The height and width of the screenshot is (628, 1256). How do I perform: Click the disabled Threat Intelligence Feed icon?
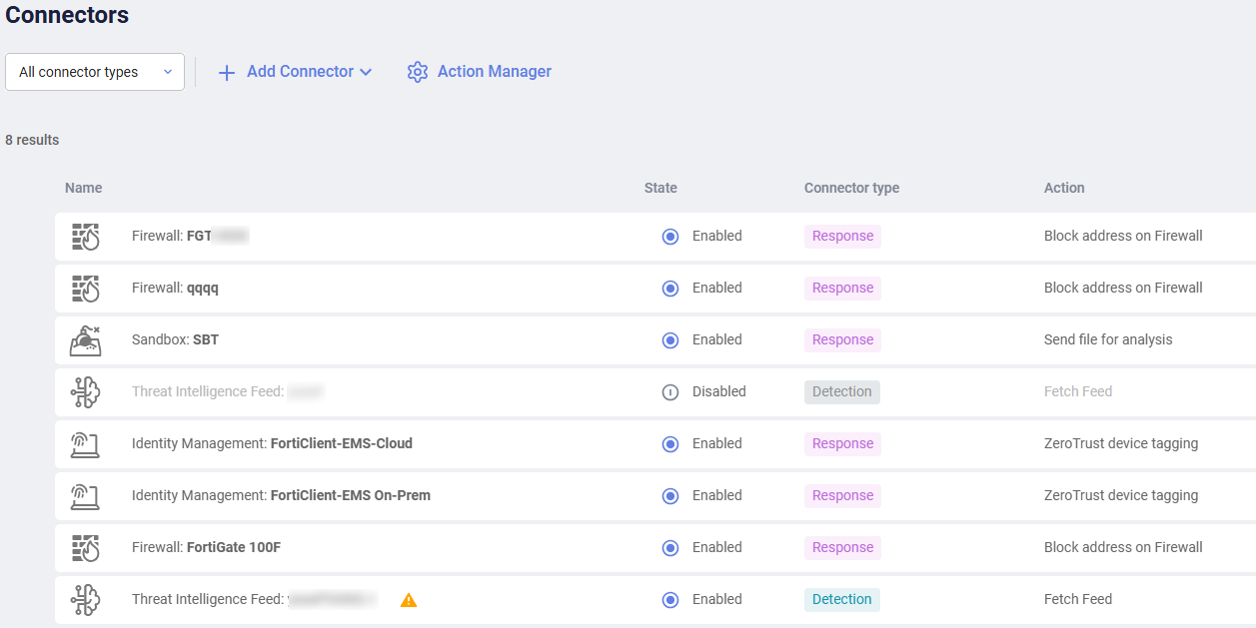coord(86,392)
